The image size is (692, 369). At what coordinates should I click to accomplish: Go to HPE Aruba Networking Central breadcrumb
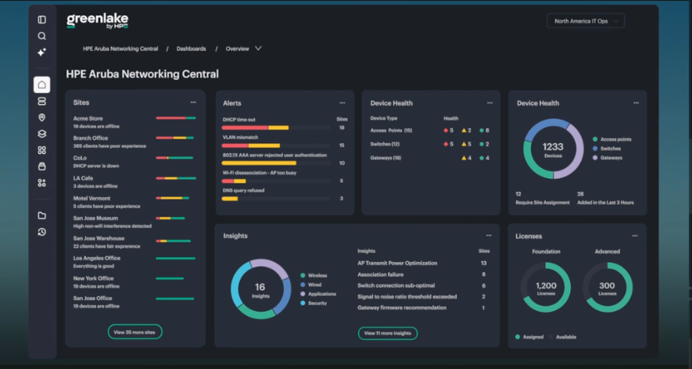tap(120, 48)
